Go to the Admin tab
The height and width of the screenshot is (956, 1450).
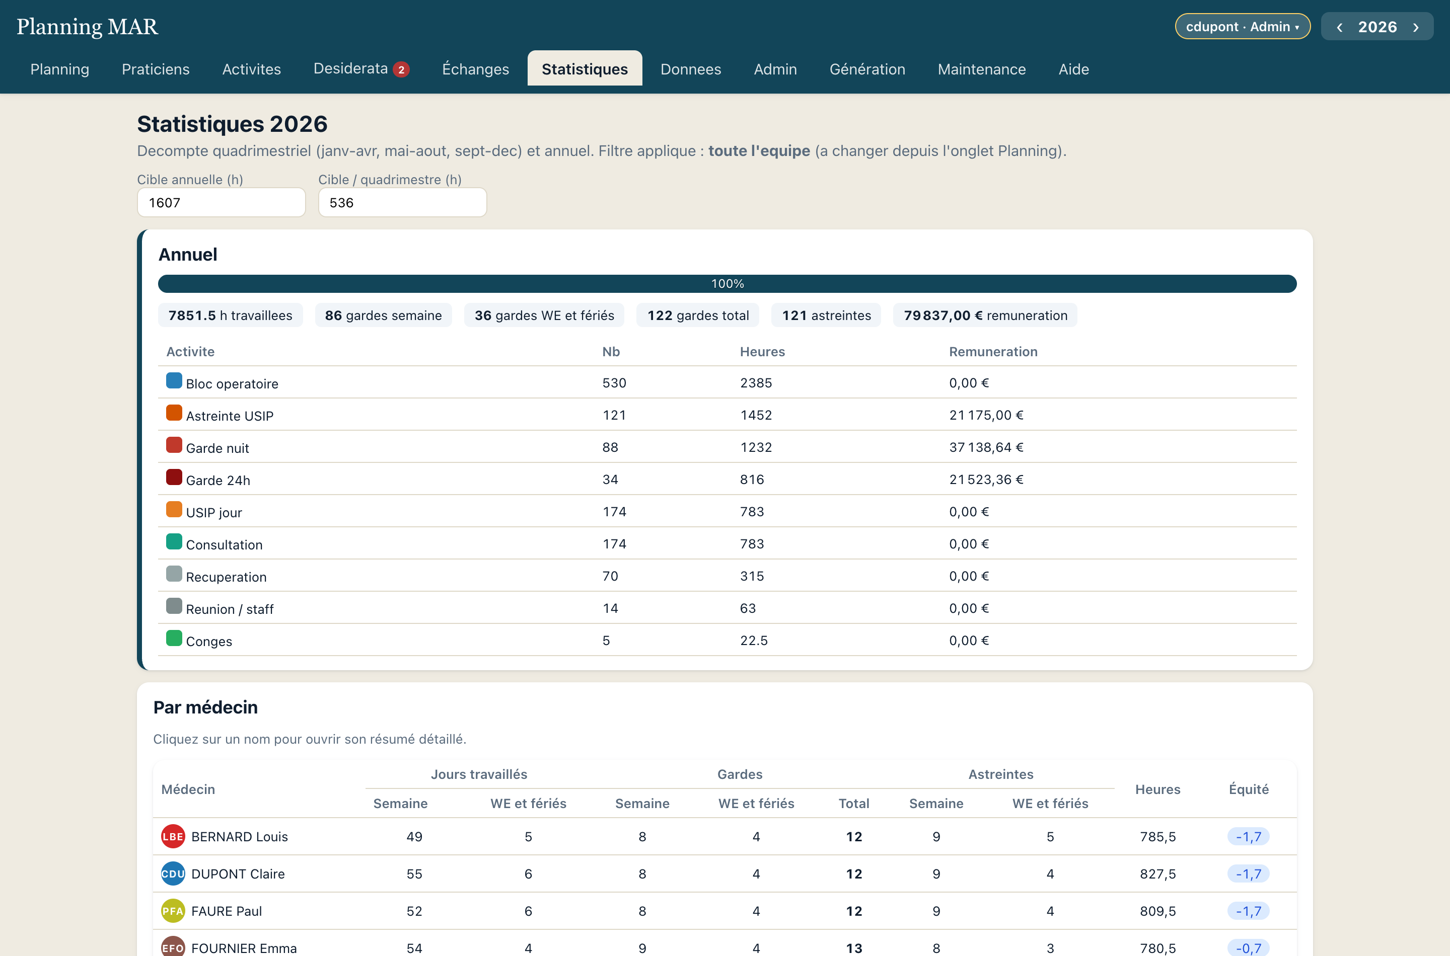coord(775,69)
